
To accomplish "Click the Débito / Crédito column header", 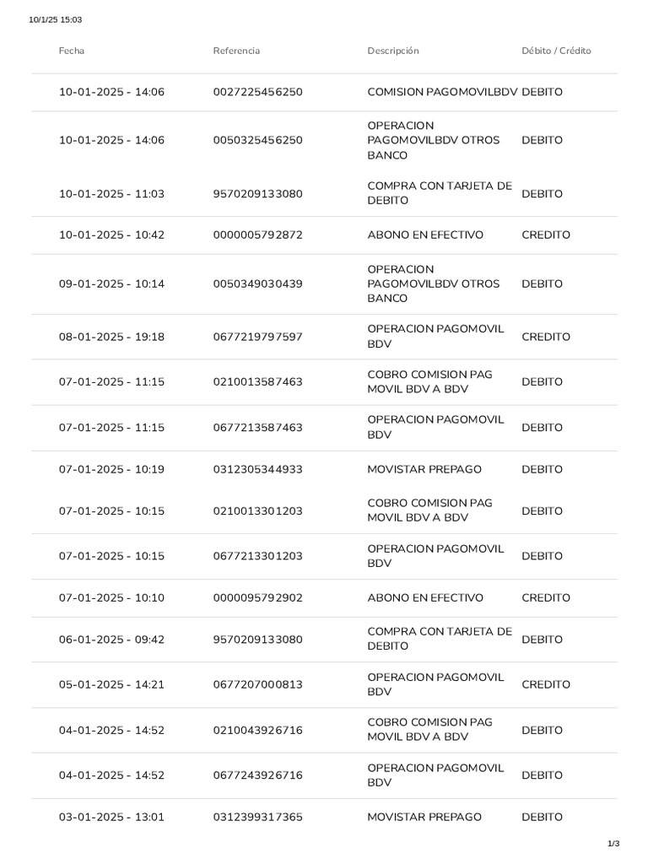I will pos(556,51).
